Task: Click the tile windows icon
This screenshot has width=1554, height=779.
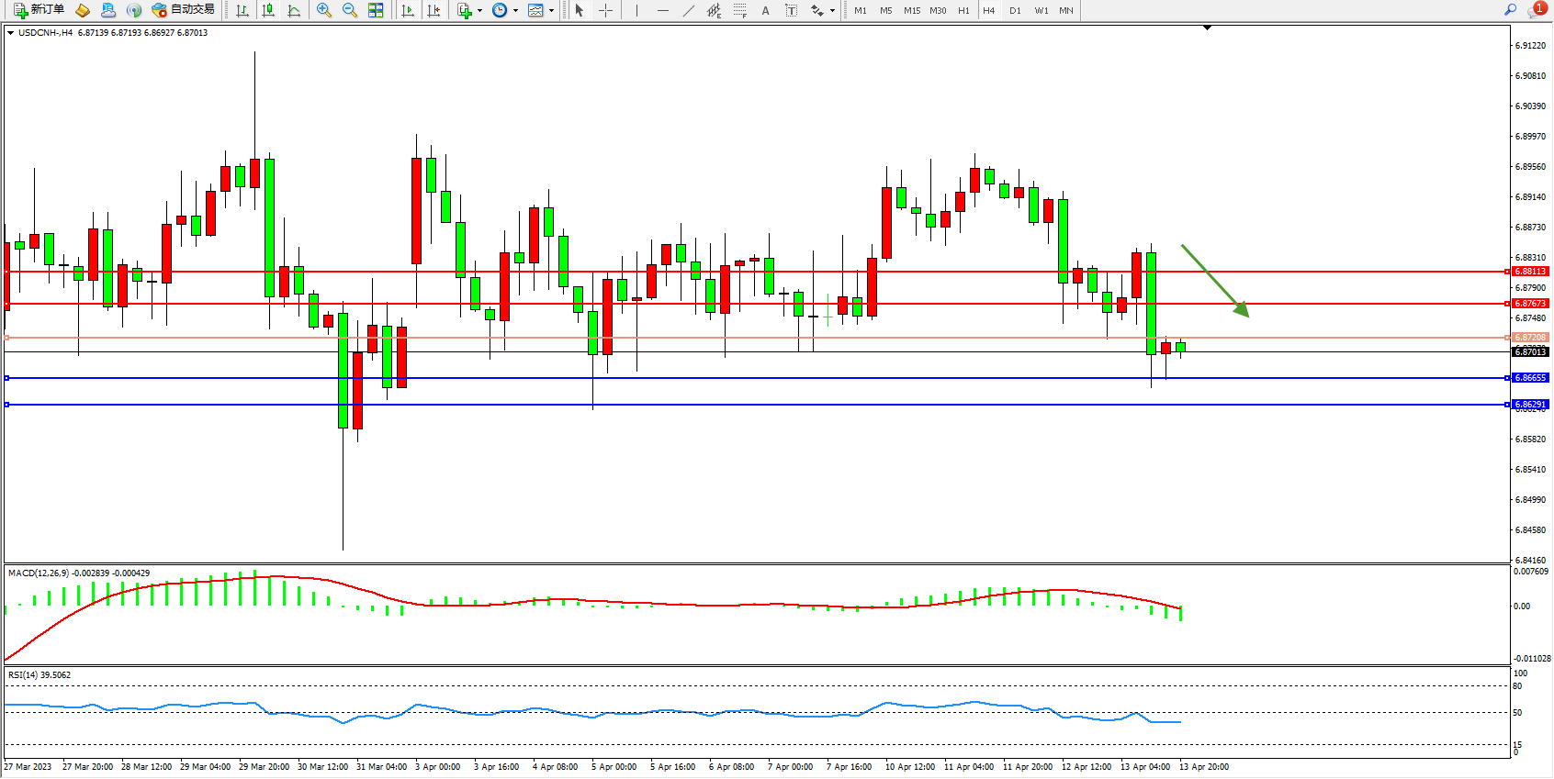Action: (x=376, y=10)
